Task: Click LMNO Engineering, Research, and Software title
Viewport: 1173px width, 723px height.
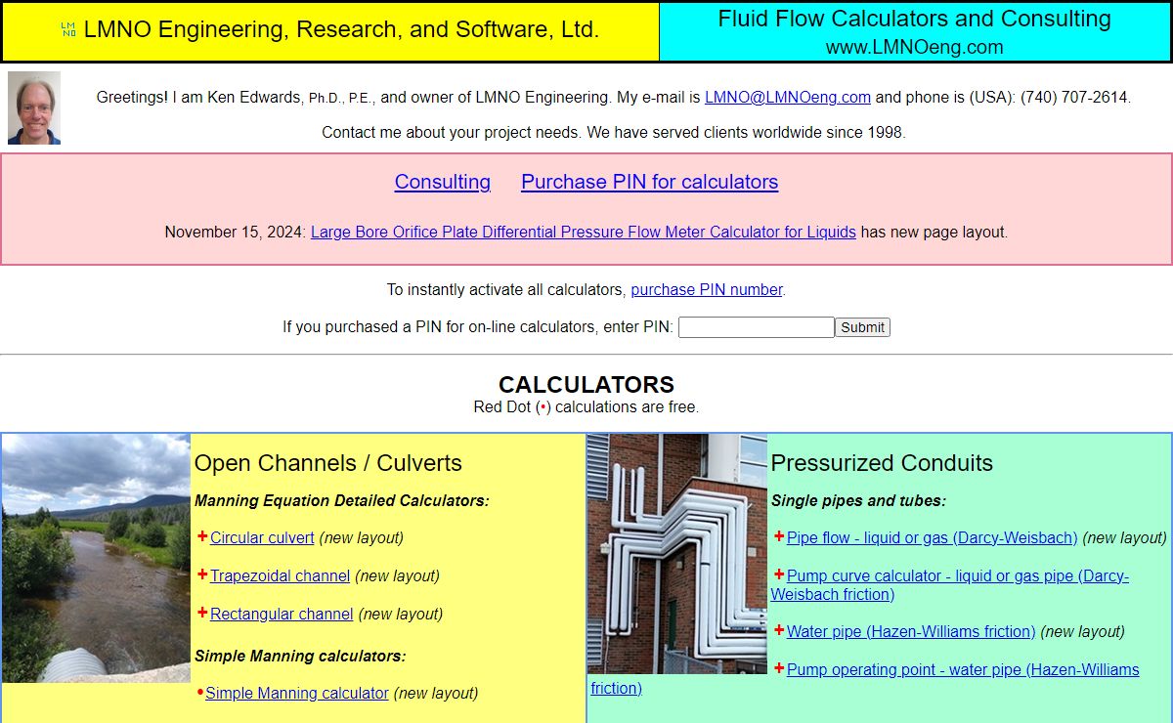Action: (341, 30)
